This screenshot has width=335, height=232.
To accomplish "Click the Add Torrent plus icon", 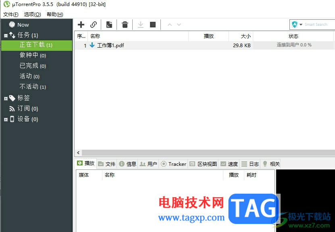I will [x=81, y=25].
